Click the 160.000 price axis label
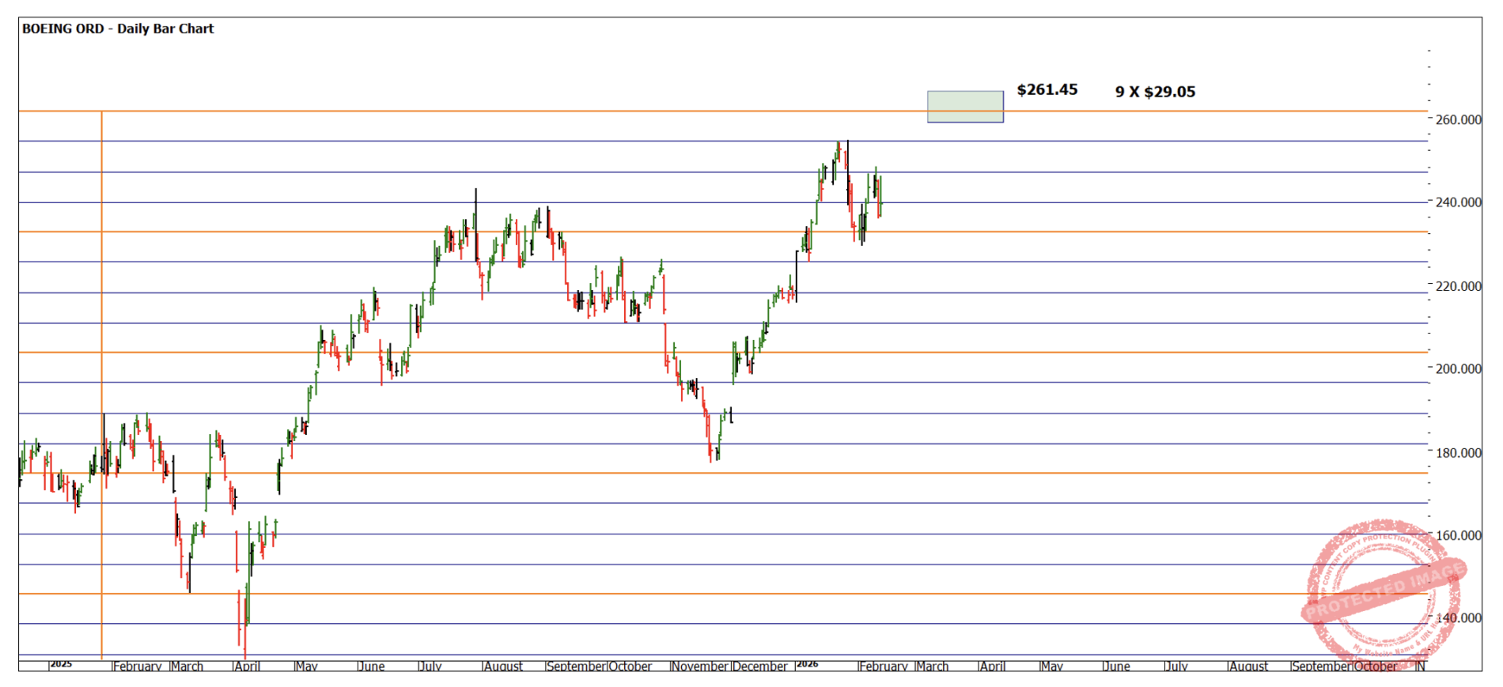The image size is (1503, 687). pos(1458,536)
